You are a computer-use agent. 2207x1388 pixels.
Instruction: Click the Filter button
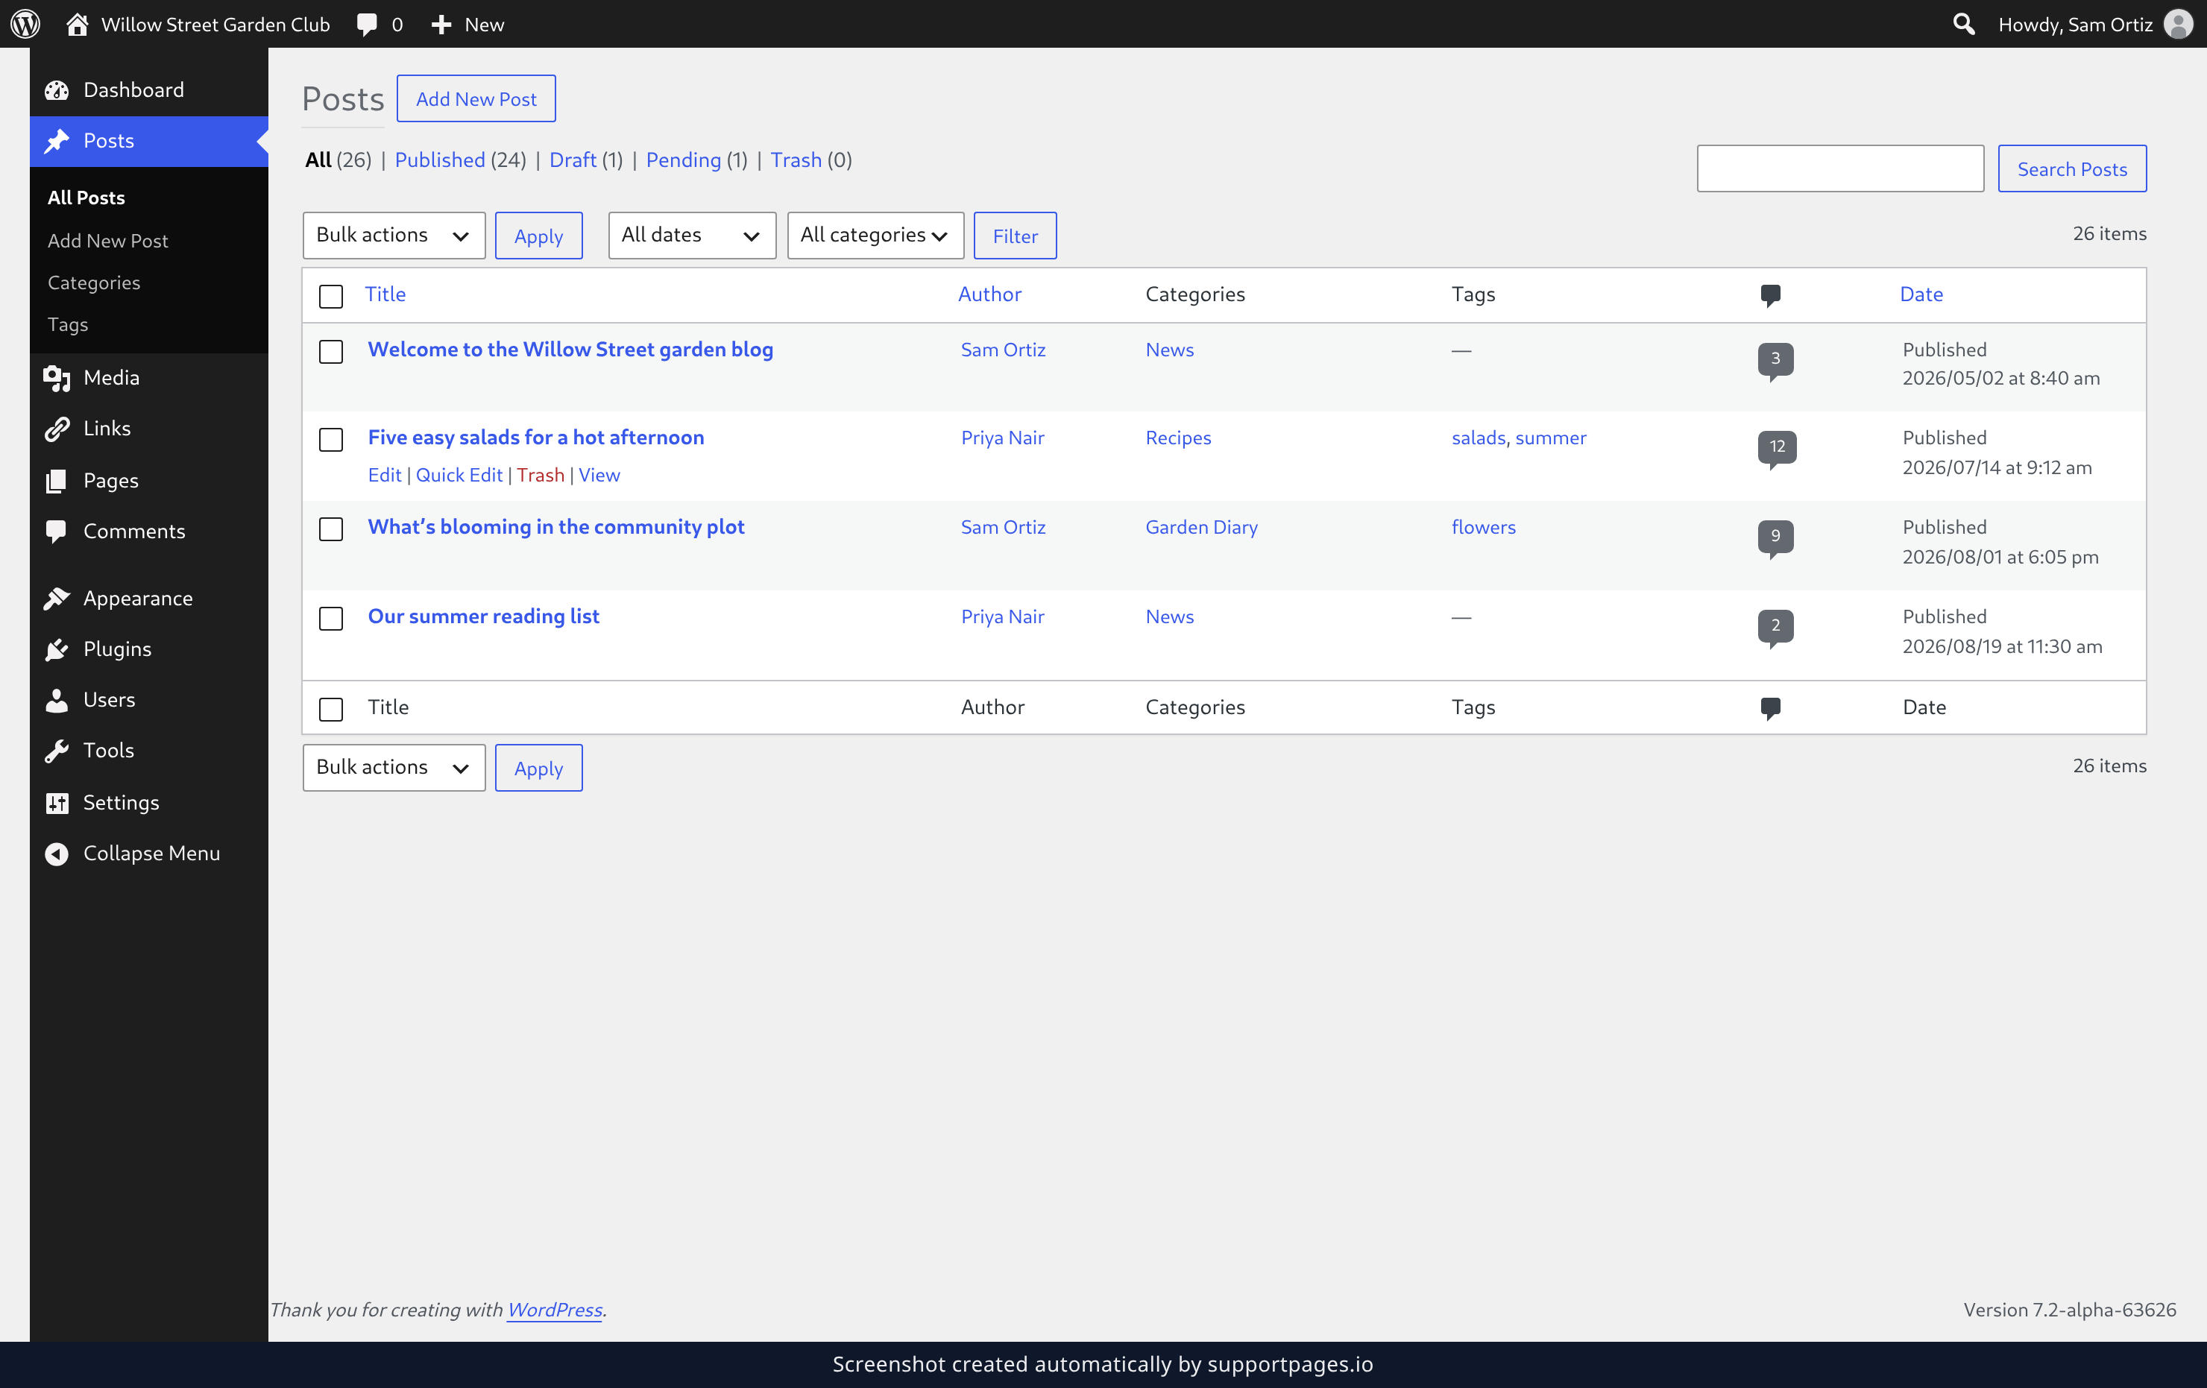[x=1015, y=236]
